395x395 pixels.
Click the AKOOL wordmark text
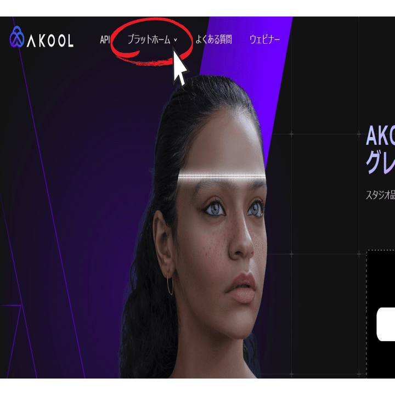[50, 41]
